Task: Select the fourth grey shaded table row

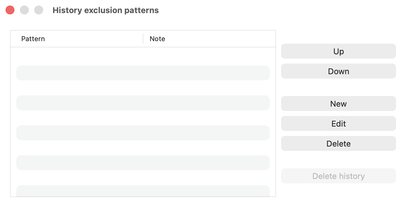Action: pos(143,163)
